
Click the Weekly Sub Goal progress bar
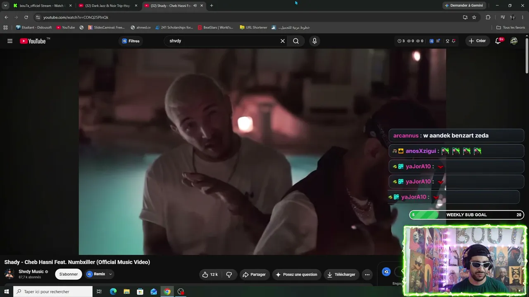(467, 214)
